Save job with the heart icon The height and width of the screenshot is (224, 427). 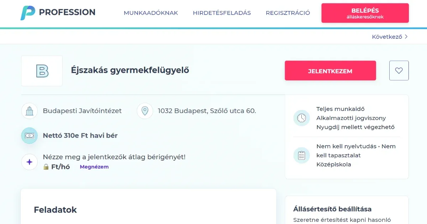[399, 70]
